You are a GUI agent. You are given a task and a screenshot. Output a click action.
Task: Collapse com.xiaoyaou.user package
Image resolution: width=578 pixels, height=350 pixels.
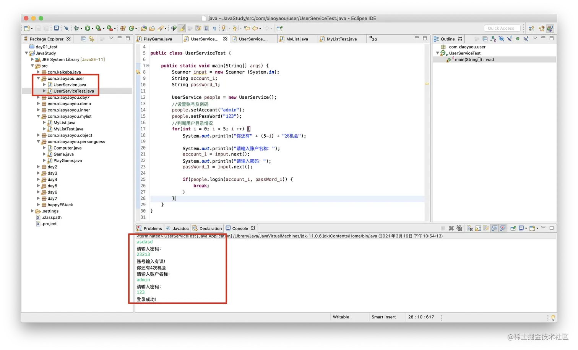(38, 79)
